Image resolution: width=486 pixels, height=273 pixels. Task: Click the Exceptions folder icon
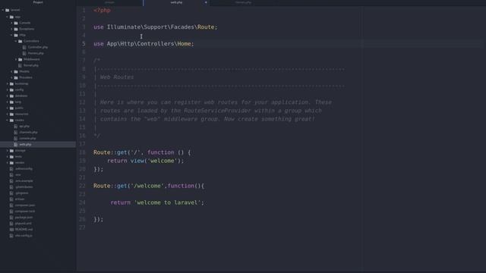click(x=16, y=29)
